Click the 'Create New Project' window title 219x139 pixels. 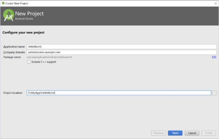pos(17,4)
